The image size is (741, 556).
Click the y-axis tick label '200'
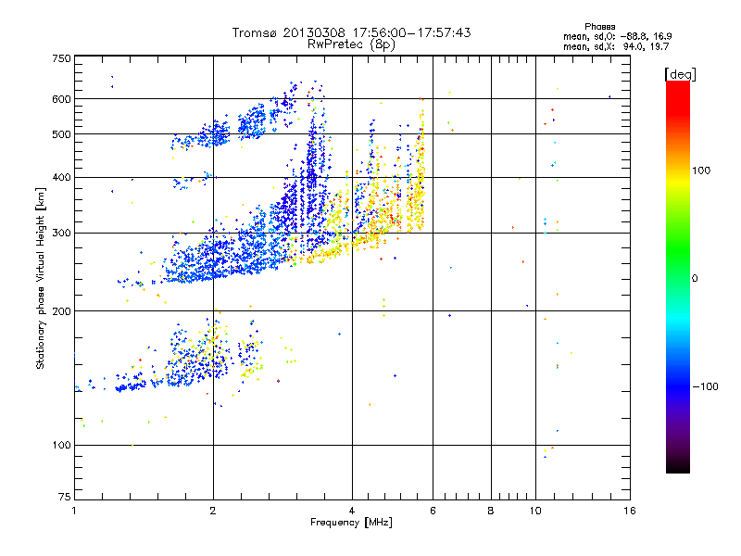(x=61, y=311)
